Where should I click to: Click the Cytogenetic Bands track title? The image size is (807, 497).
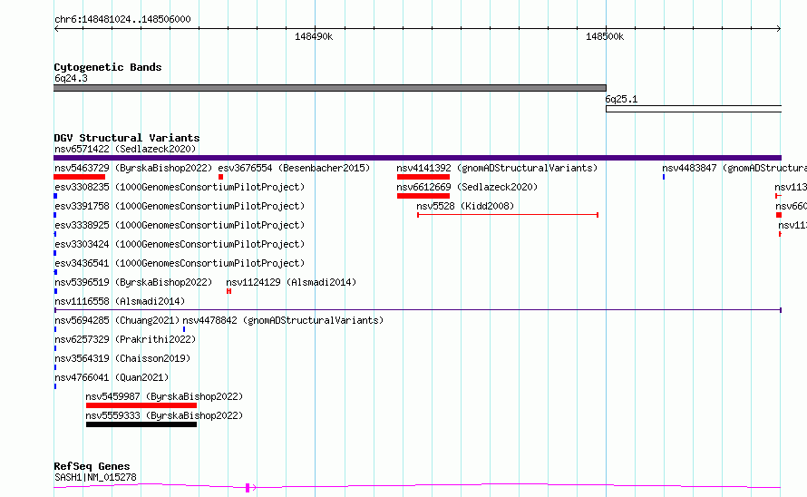pos(108,67)
